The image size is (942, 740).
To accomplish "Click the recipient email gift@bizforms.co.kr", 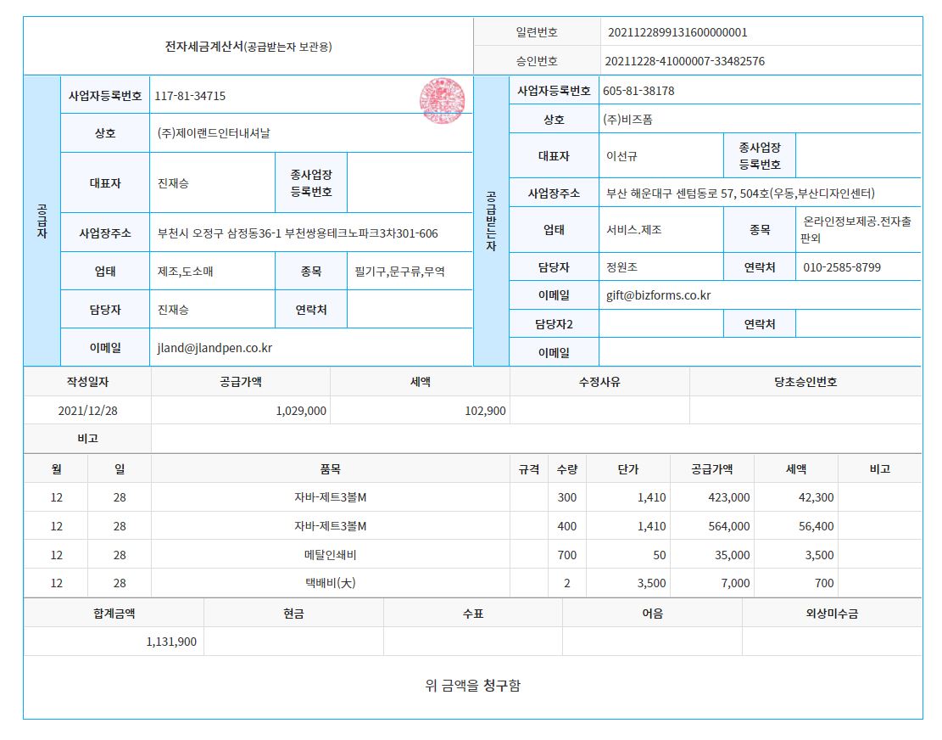I will pos(658,295).
